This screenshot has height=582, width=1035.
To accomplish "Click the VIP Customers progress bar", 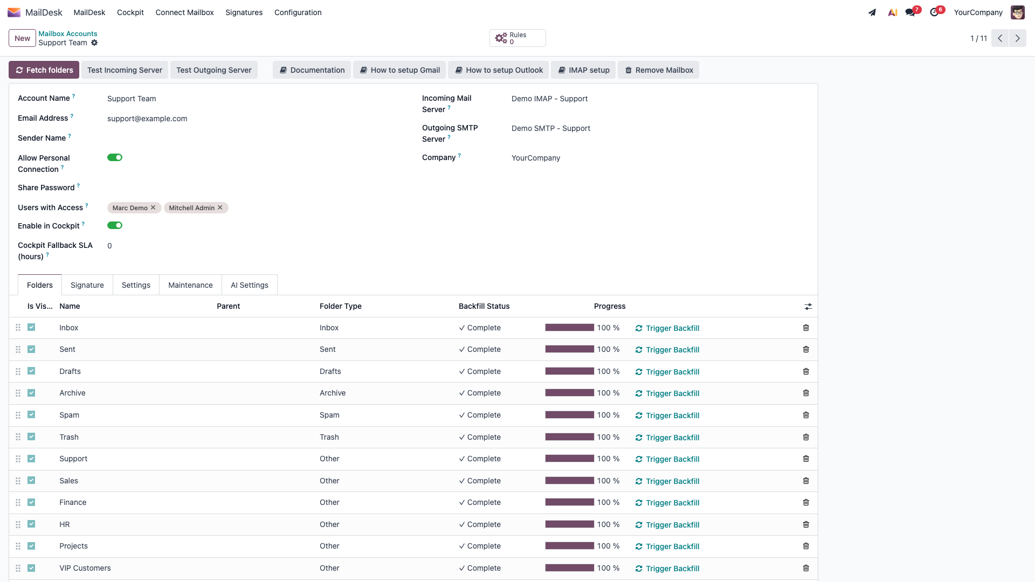I will pyautogui.click(x=570, y=568).
